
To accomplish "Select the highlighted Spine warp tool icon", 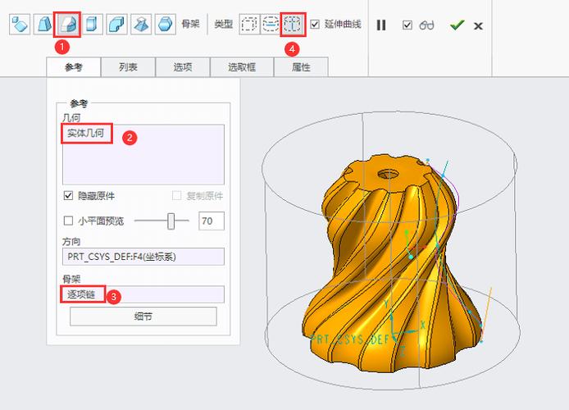I will point(69,25).
